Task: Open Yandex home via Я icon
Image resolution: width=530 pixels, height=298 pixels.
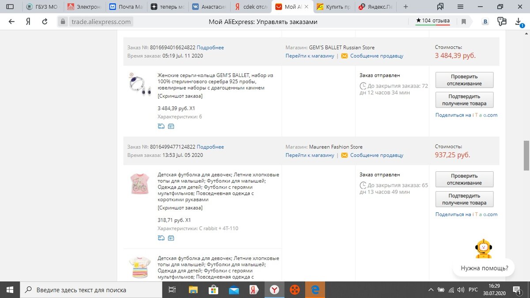Action: tap(28, 22)
